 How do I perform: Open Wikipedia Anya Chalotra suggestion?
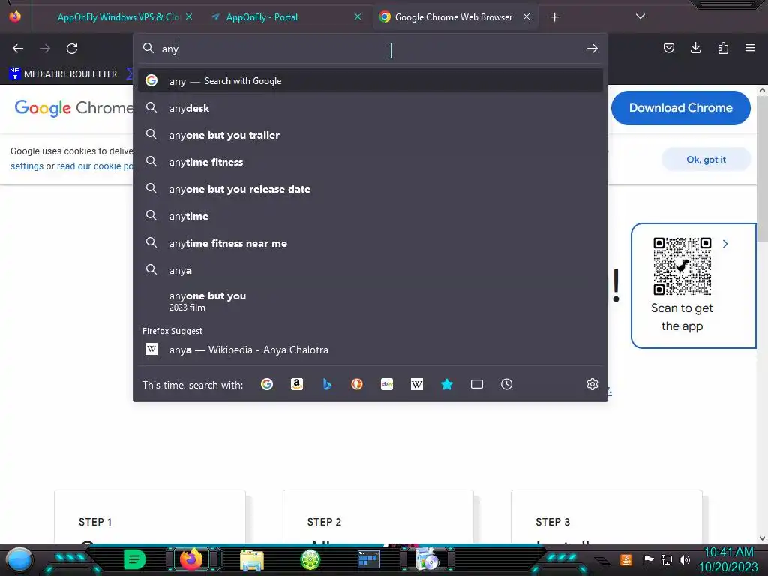tap(370, 349)
